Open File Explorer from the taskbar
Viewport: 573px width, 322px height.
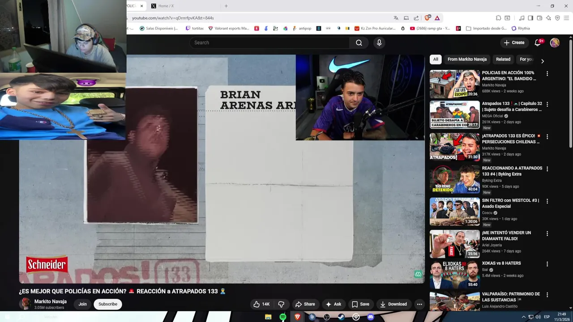click(268, 317)
